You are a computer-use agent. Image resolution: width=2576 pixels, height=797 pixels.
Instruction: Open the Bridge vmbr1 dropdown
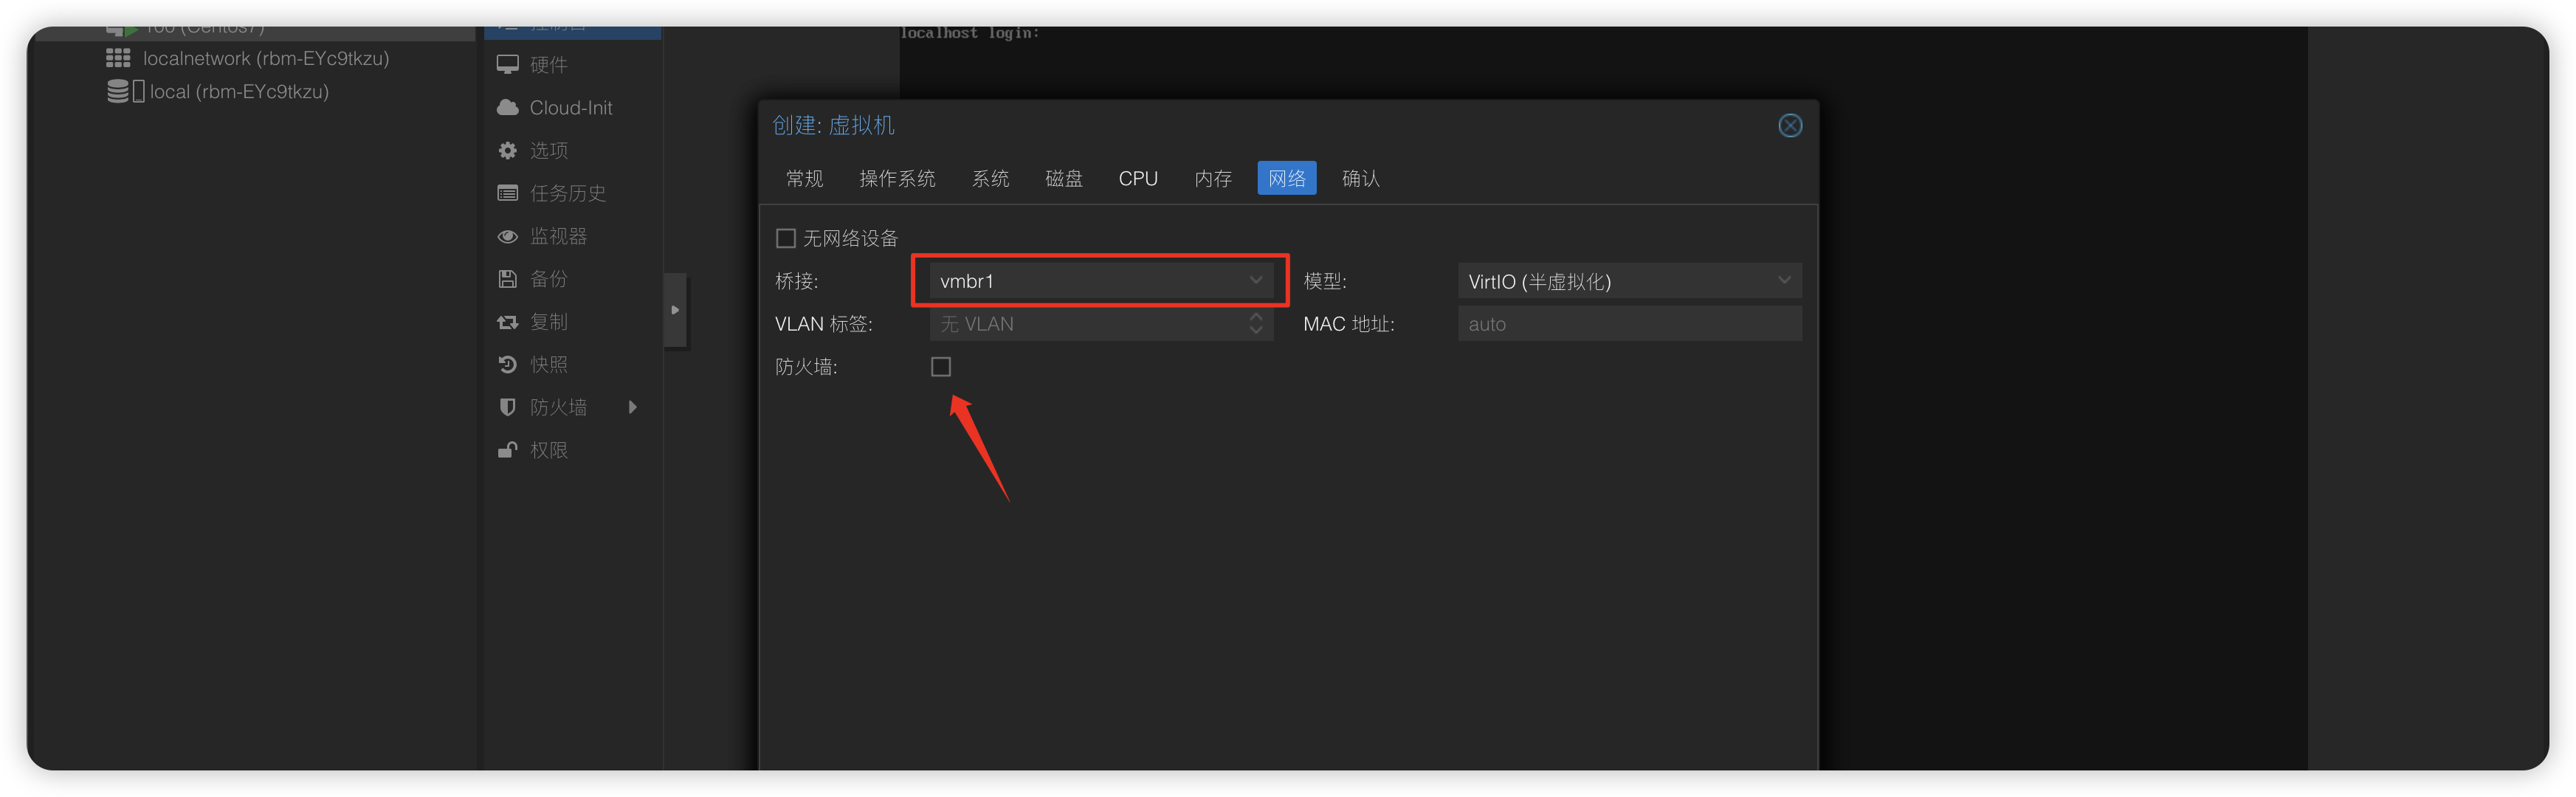(1255, 281)
